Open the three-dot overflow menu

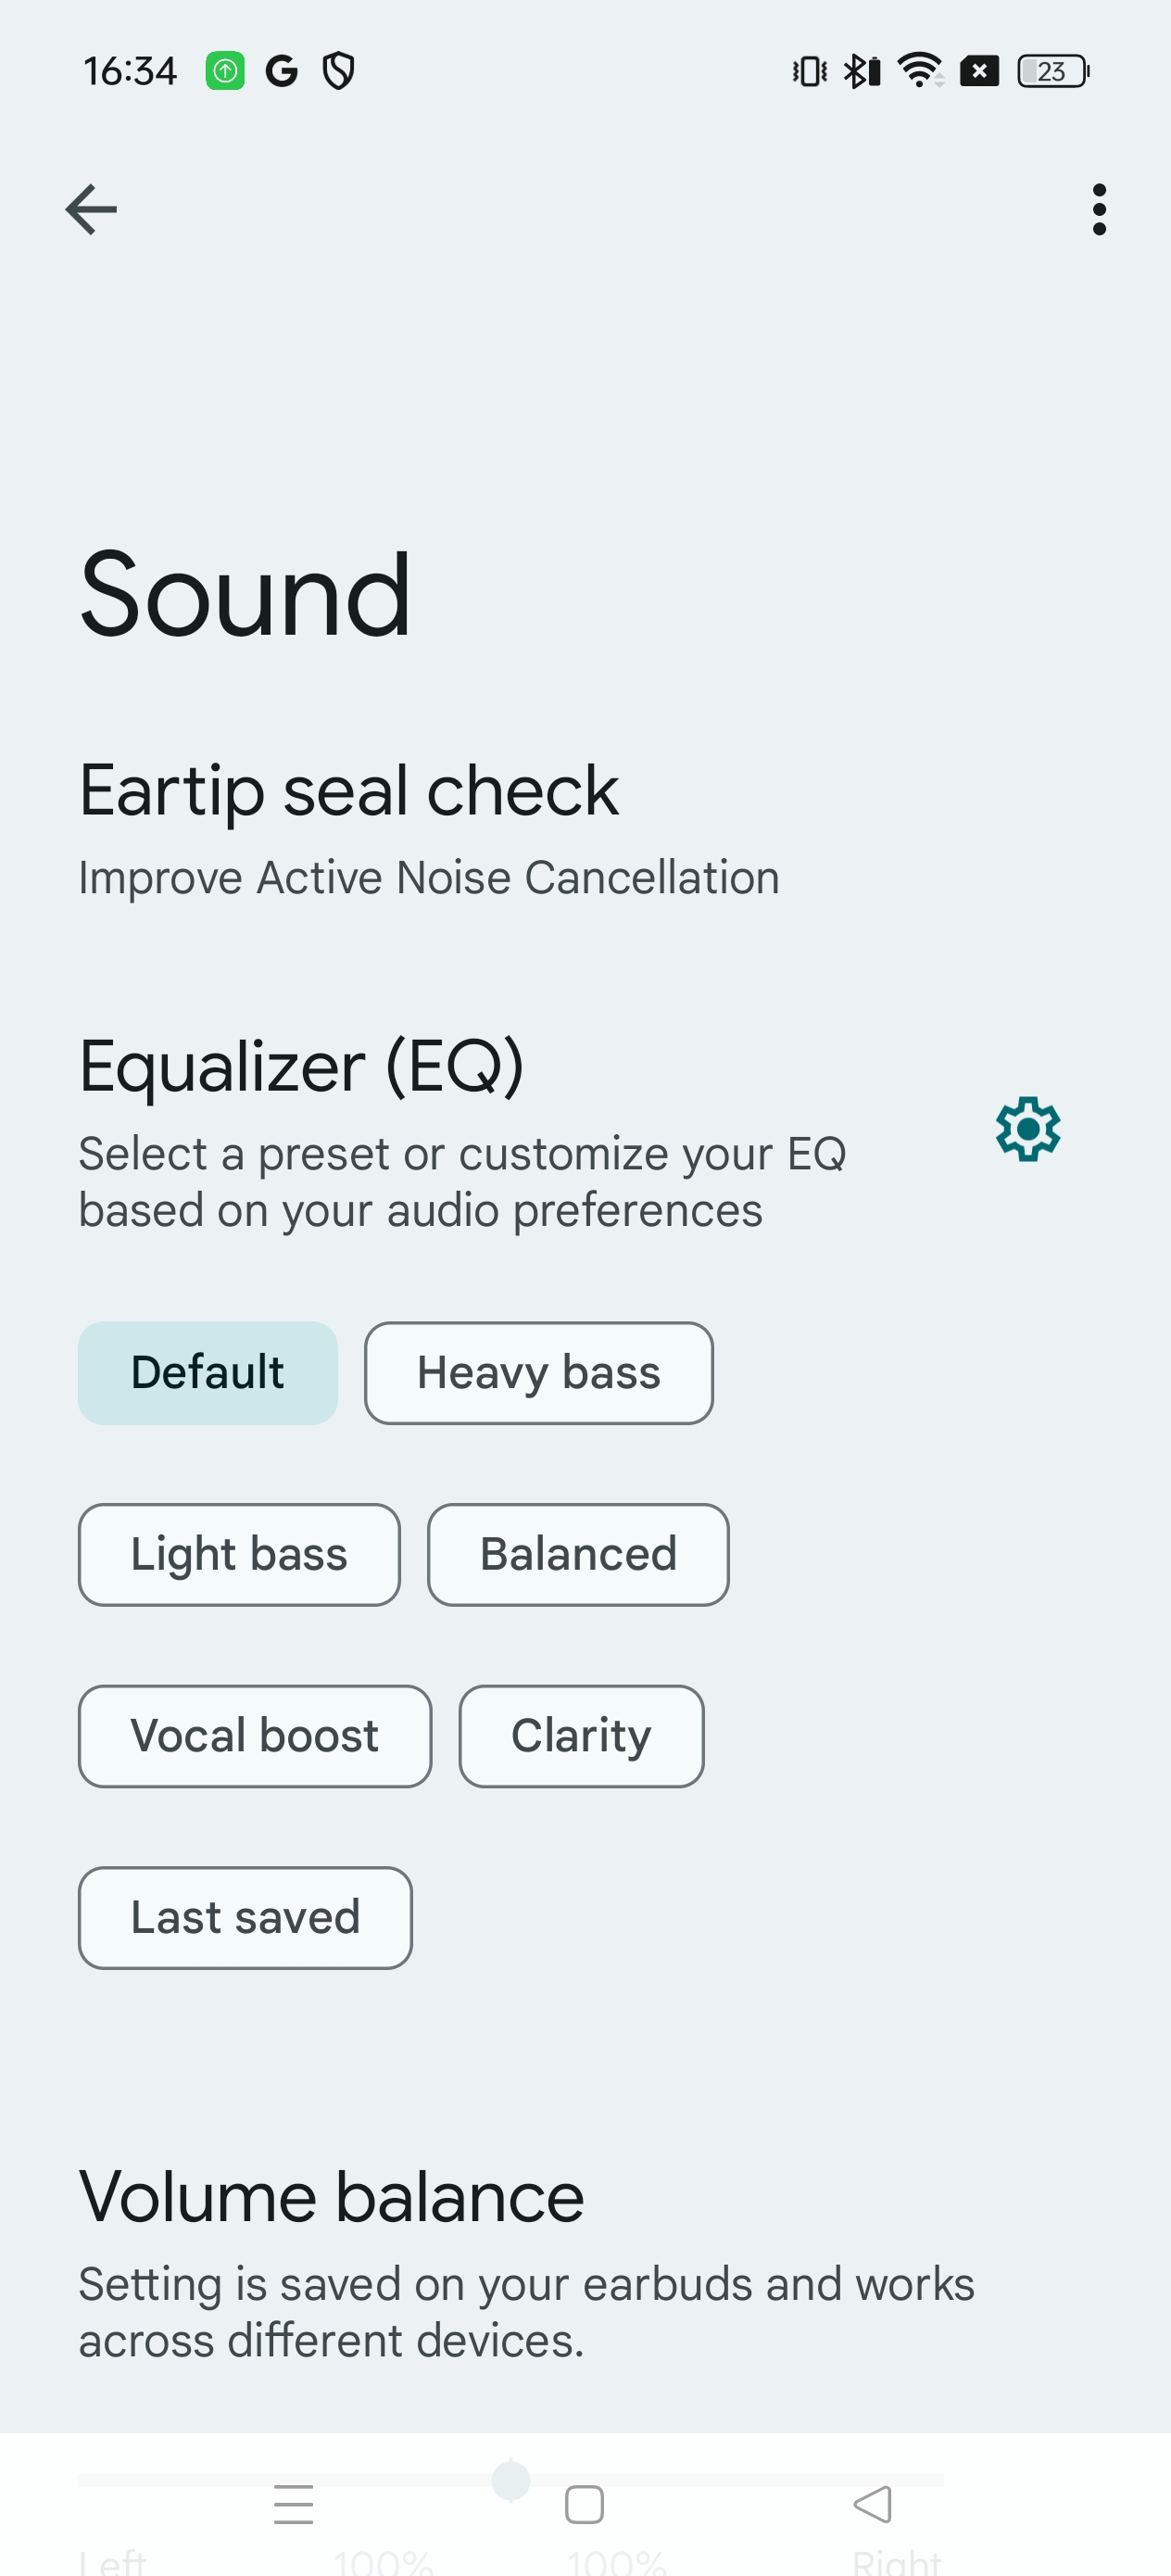pos(1099,210)
